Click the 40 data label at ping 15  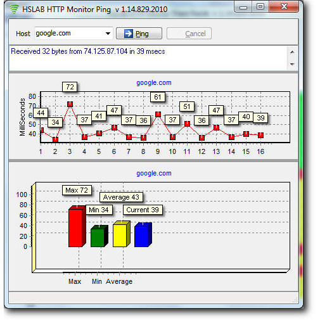[x=246, y=117]
